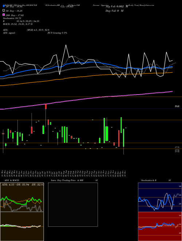Click the 'ADX signal:' label
This screenshot has height=241, width=182.
9,33
